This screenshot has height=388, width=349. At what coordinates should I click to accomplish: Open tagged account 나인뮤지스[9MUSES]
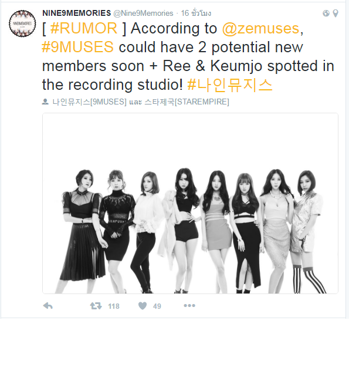[x=89, y=102]
